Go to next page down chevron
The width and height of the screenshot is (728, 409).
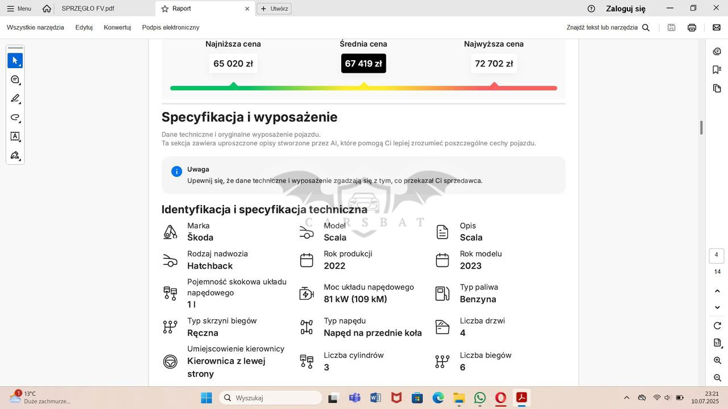[x=717, y=307]
